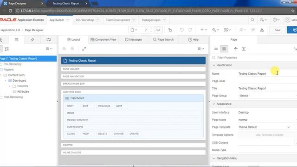Open the administration user icon menu
The width and height of the screenshot is (297, 167).
[x=263, y=19]
